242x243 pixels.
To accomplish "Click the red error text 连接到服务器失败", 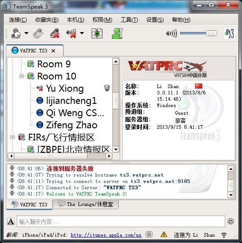I will coord(70,168).
